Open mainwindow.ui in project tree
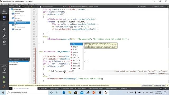Screen dimensions: 169x95 [21, 27]
